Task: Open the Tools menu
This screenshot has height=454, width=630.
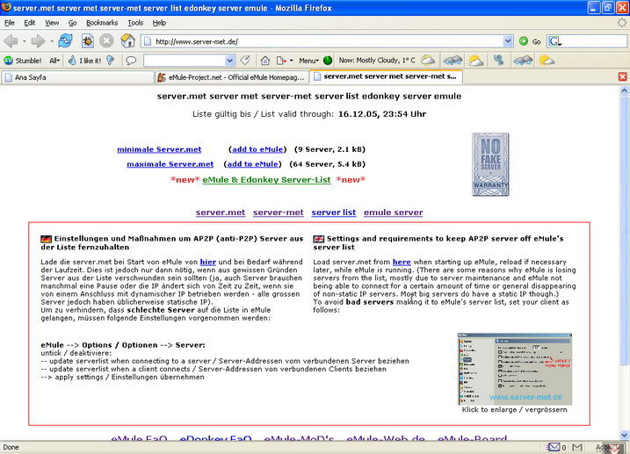Action: 135,23
